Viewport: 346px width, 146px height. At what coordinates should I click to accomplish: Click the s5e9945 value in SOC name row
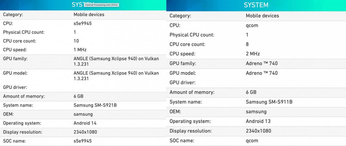tap(82, 141)
